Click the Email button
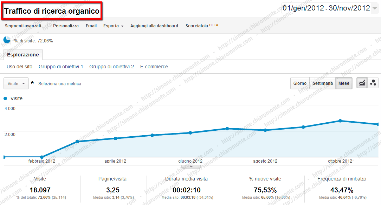The height and width of the screenshot is (205, 381). pyautogui.click(x=91, y=26)
